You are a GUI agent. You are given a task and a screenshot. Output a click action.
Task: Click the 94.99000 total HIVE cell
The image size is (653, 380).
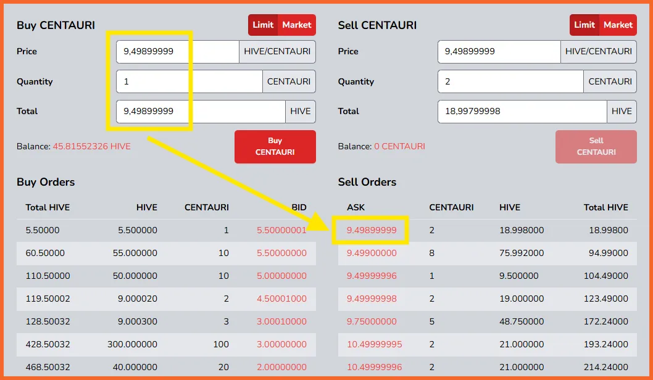tap(609, 253)
